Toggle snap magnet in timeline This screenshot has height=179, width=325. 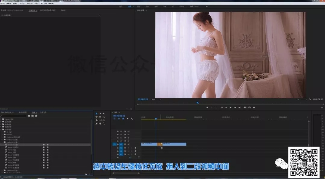tap(119, 119)
